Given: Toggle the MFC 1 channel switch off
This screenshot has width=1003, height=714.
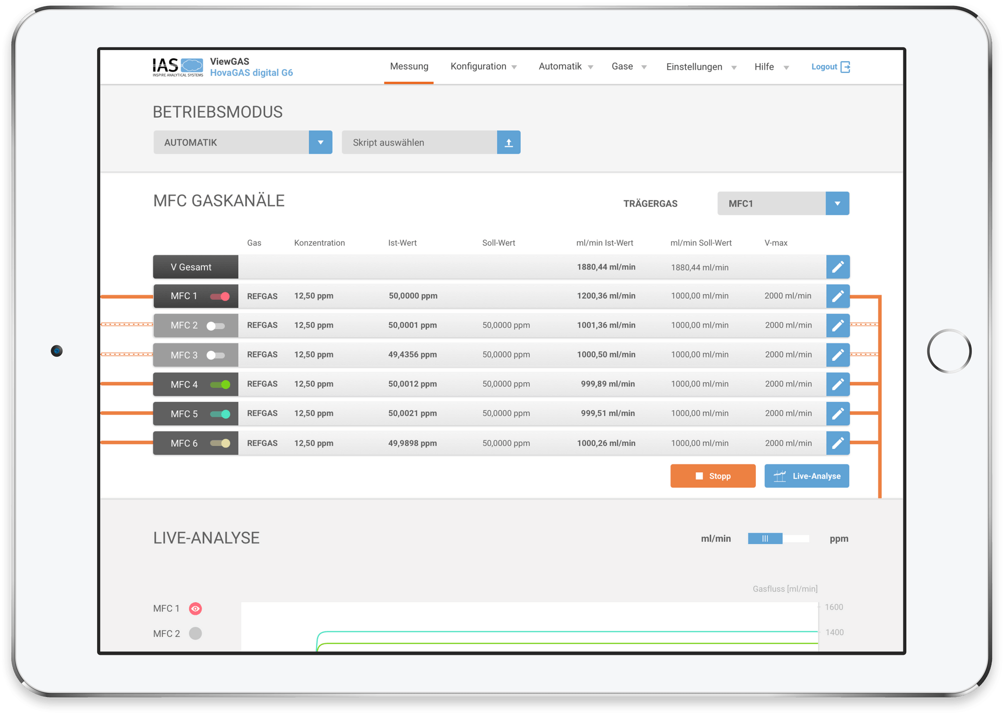Looking at the screenshot, I should tap(220, 296).
